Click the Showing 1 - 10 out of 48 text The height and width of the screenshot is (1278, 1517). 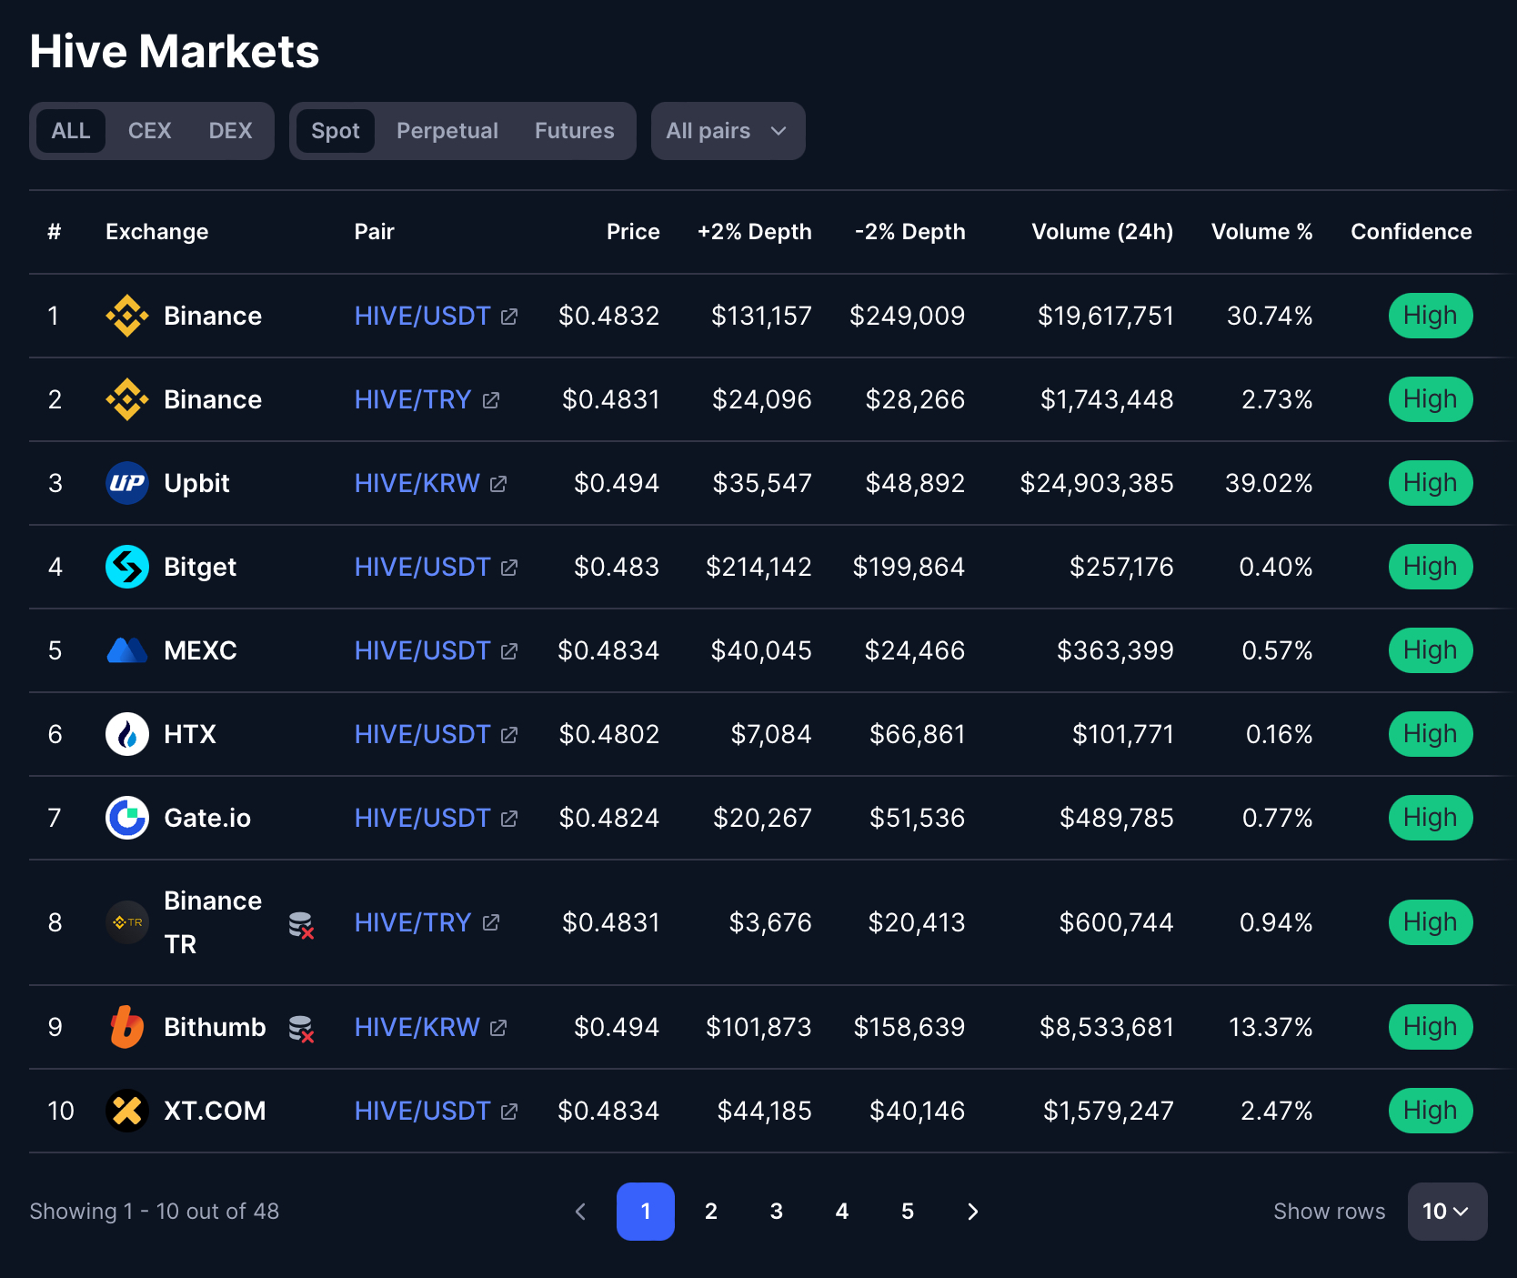(155, 1212)
